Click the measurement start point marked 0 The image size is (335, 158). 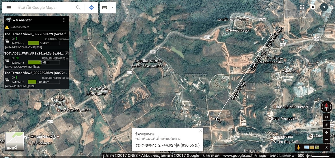[x=217, y=119]
